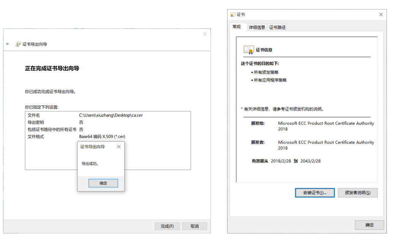Screen dimensions: 394x241
Task: Click the 证书信息 heading text
Action: tap(264, 50)
